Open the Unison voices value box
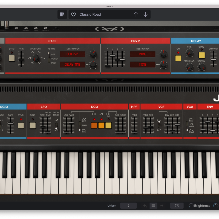Viewport: 219px width, 219px height. click(128, 206)
